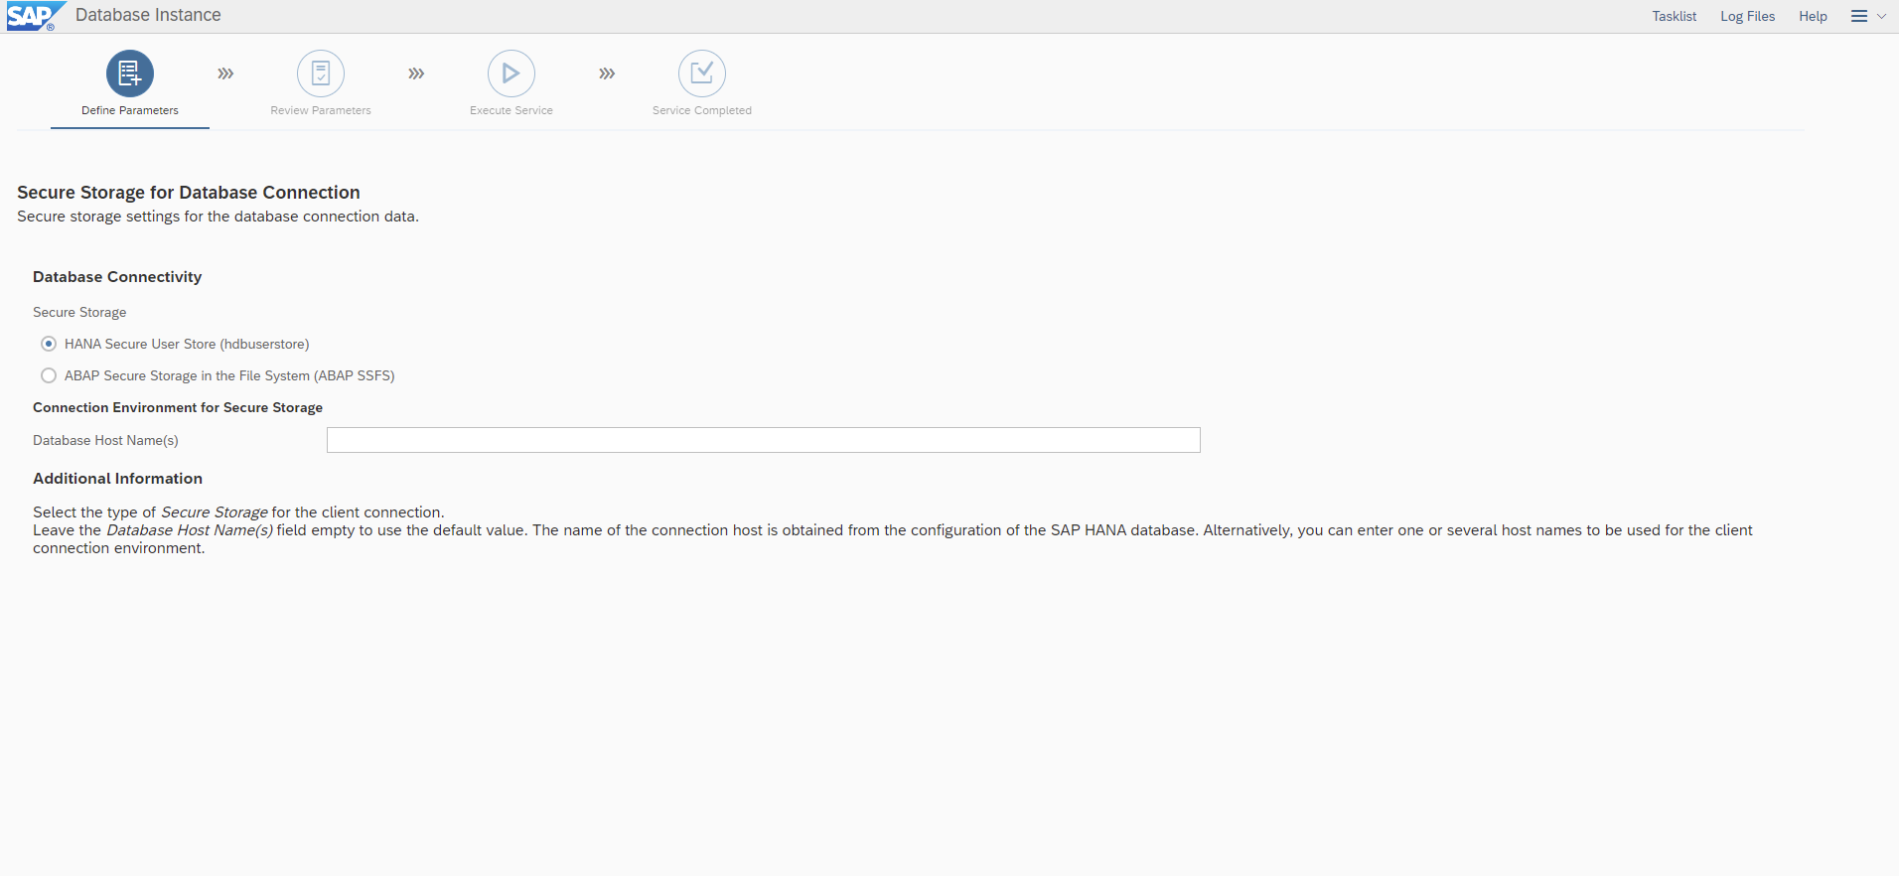Screen dimensions: 1899x876
Task: Expand the menu dropdown chevron
Action: pos(1881,16)
